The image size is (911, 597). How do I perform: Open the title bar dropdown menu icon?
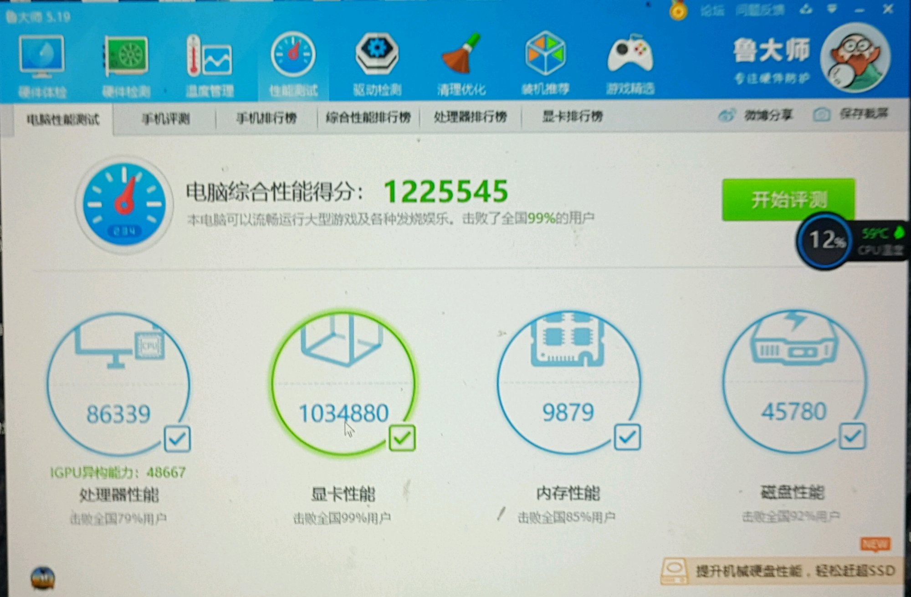833,9
